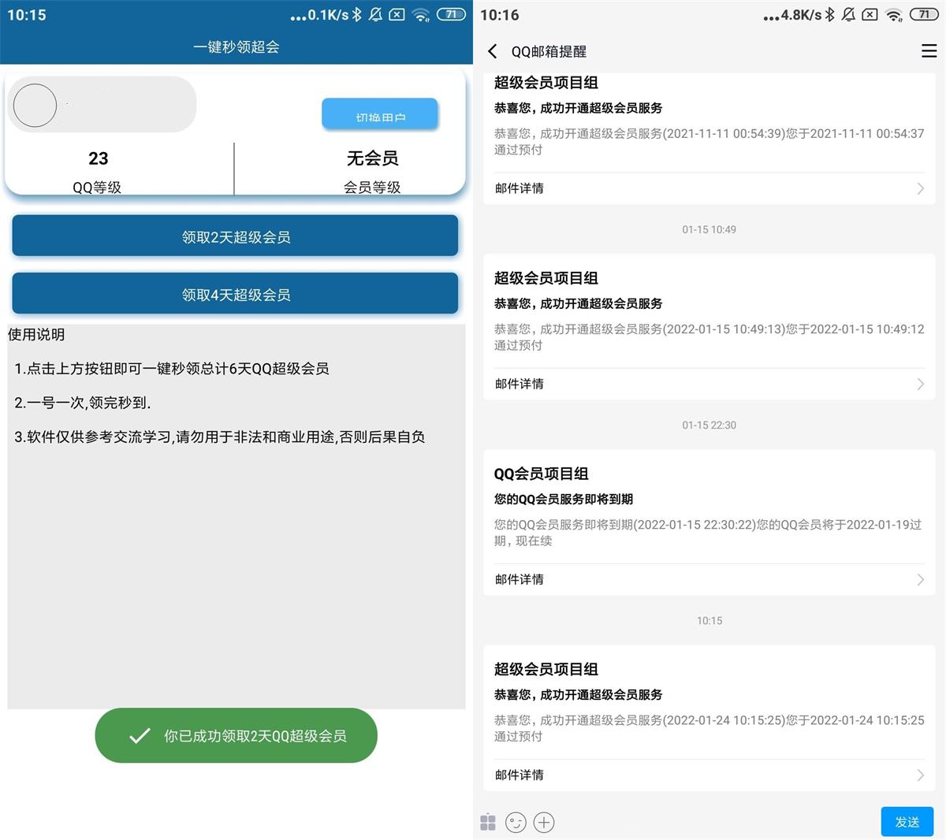Screen dimensions: 946x840
Task: Tap the Bluetooth icon in left status bar
Action: point(357,14)
